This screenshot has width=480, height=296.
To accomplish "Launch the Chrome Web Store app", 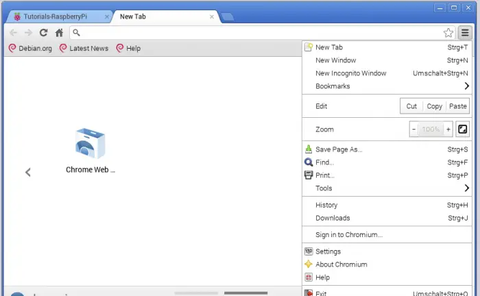I will click(x=91, y=151).
